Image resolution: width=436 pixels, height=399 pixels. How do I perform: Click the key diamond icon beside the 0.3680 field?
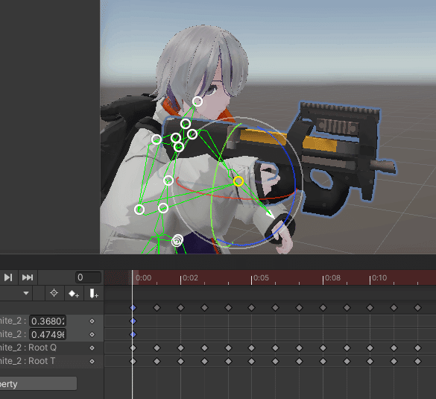[92, 321]
